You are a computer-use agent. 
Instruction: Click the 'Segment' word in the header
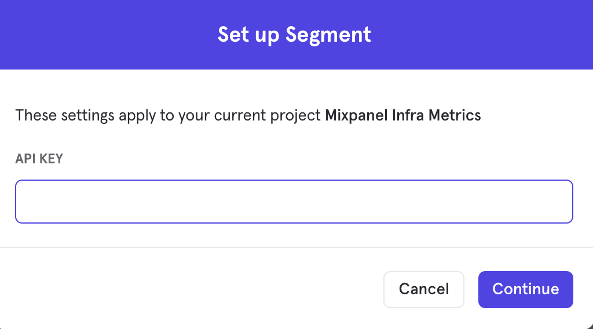tap(328, 35)
